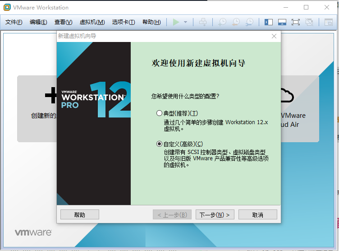
Task: Open the snapshot manager wrench icon
Action: click(x=249, y=22)
